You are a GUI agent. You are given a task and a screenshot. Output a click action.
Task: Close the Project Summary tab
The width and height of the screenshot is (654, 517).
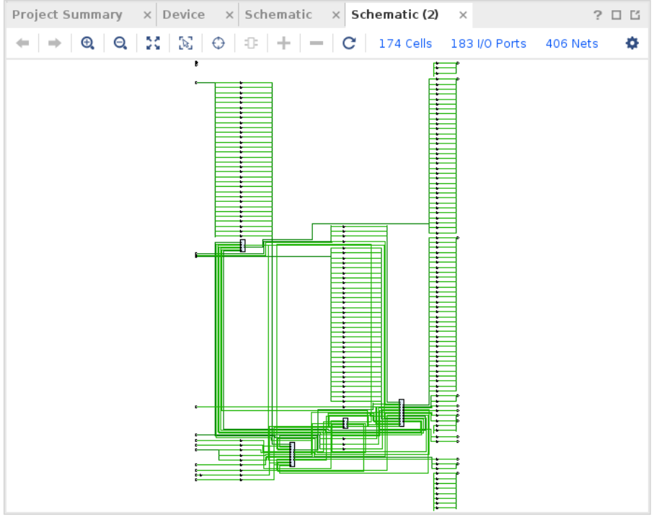point(147,15)
